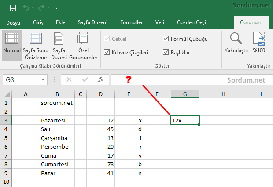Toggle the Formül Çubuğu checkbox

click(166, 39)
